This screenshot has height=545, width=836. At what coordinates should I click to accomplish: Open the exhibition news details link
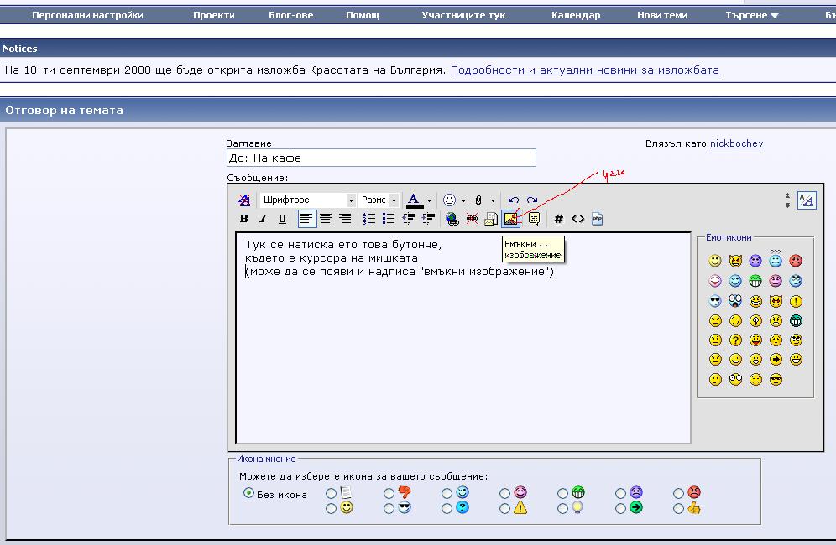584,70
